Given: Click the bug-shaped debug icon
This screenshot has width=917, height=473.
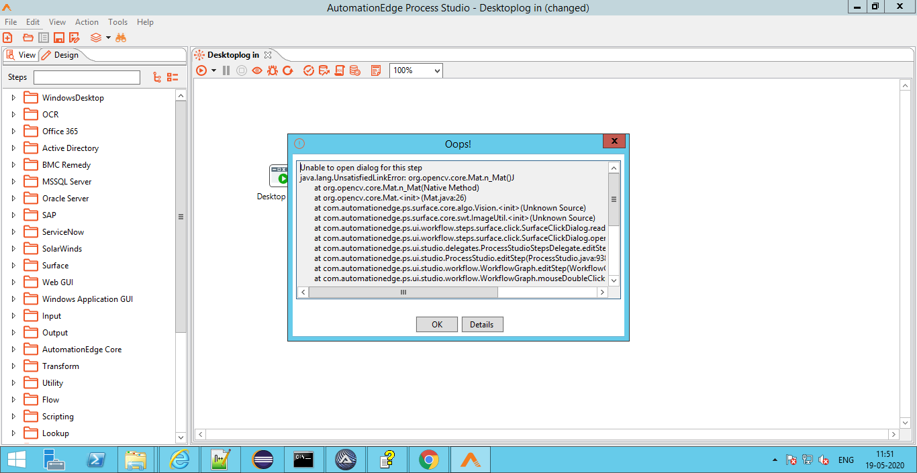Looking at the screenshot, I should 273,70.
